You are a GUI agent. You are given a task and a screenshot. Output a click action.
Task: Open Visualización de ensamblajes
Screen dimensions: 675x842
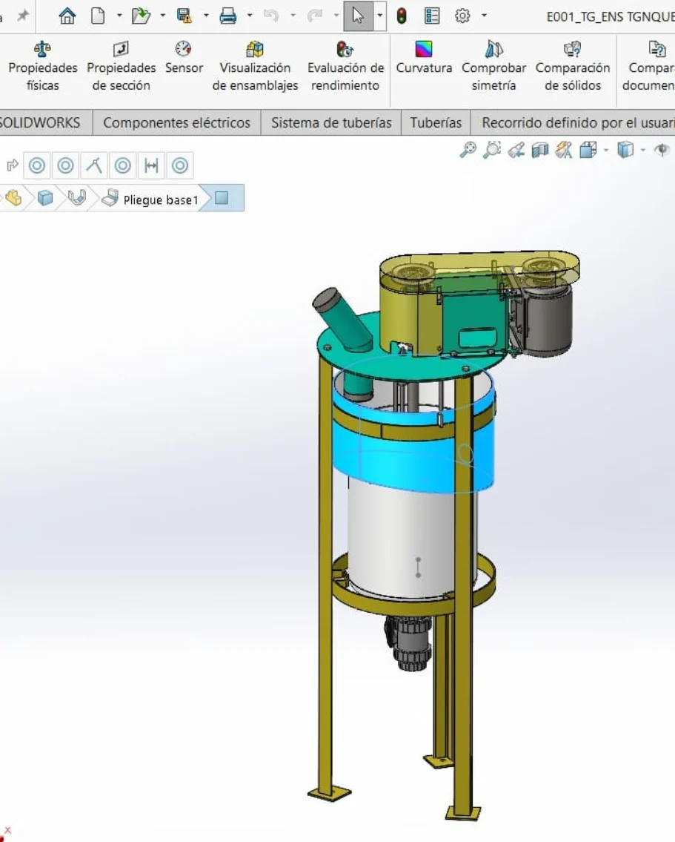click(255, 67)
